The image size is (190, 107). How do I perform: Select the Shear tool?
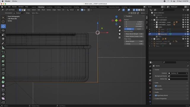pos(3,98)
